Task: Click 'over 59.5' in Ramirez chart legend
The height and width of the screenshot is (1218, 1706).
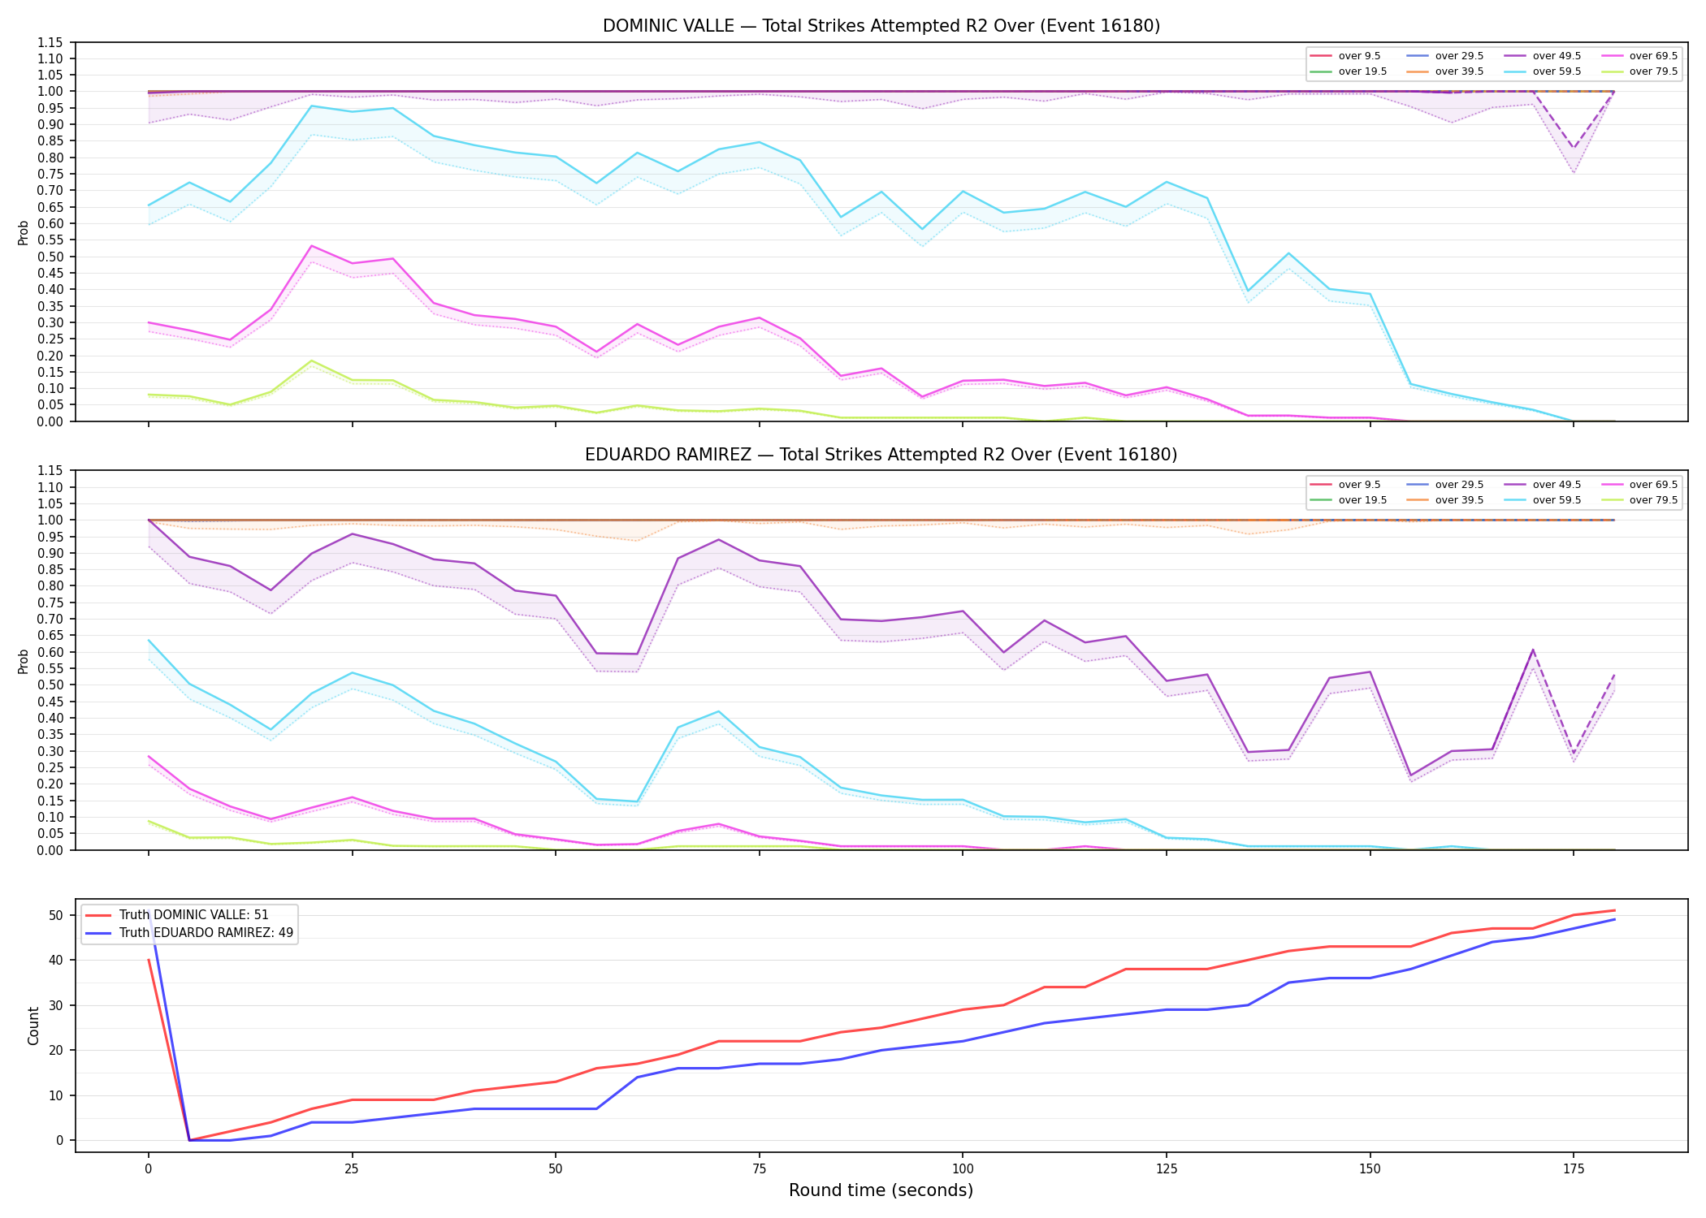Action: tap(1542, 500)
